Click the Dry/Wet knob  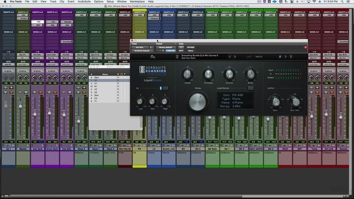pos(295,102)
